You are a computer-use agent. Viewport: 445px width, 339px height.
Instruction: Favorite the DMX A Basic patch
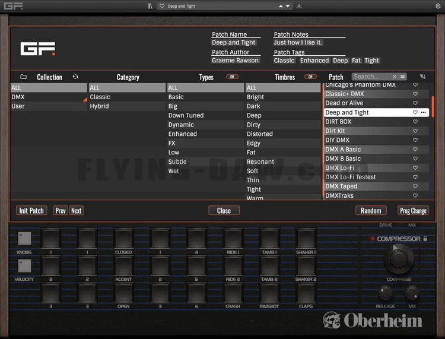point(415,149)
